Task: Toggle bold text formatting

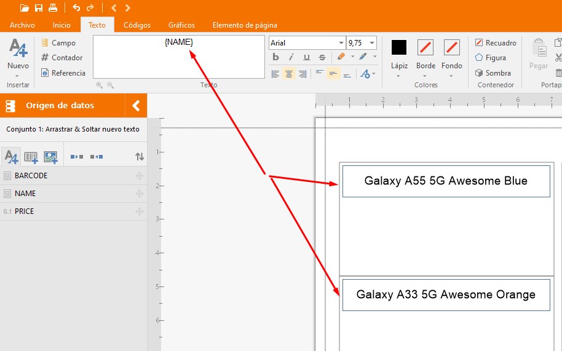Action: pos(275,57)
